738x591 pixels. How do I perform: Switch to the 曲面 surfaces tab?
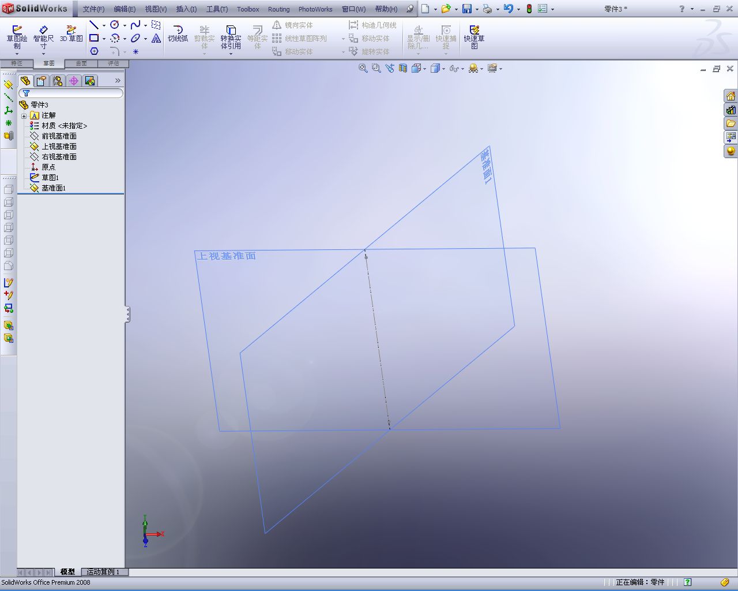(x=81, y=63)
